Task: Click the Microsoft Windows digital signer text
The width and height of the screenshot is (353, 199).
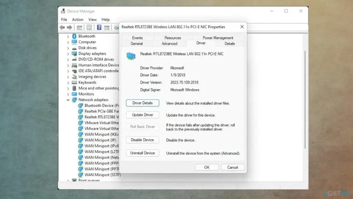Action: point(185,90)
